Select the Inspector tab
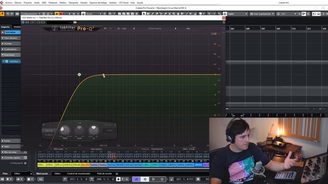 click(x=5, y=27)
